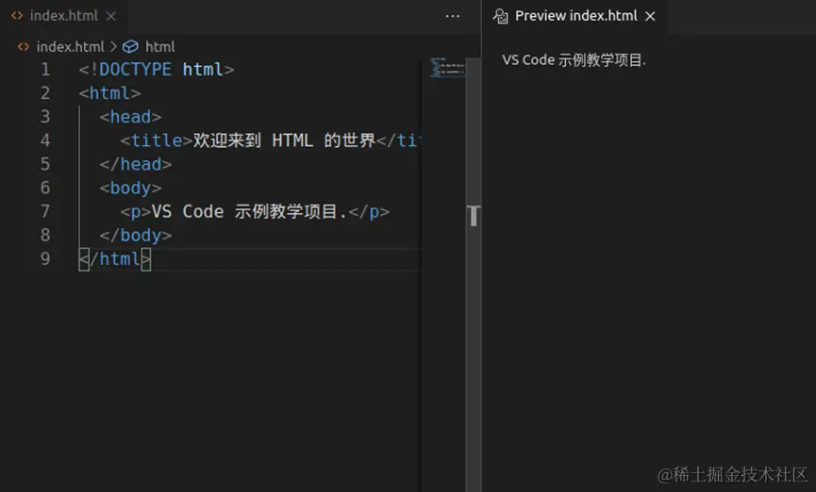Image resolution: width=816 pixels, height=492 pixels.
Task: Click the title text 欢迎来到 HTML 的世界
Action: [284, 140]
